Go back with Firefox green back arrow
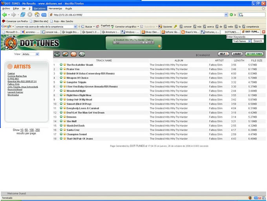 tap(4, 15)
